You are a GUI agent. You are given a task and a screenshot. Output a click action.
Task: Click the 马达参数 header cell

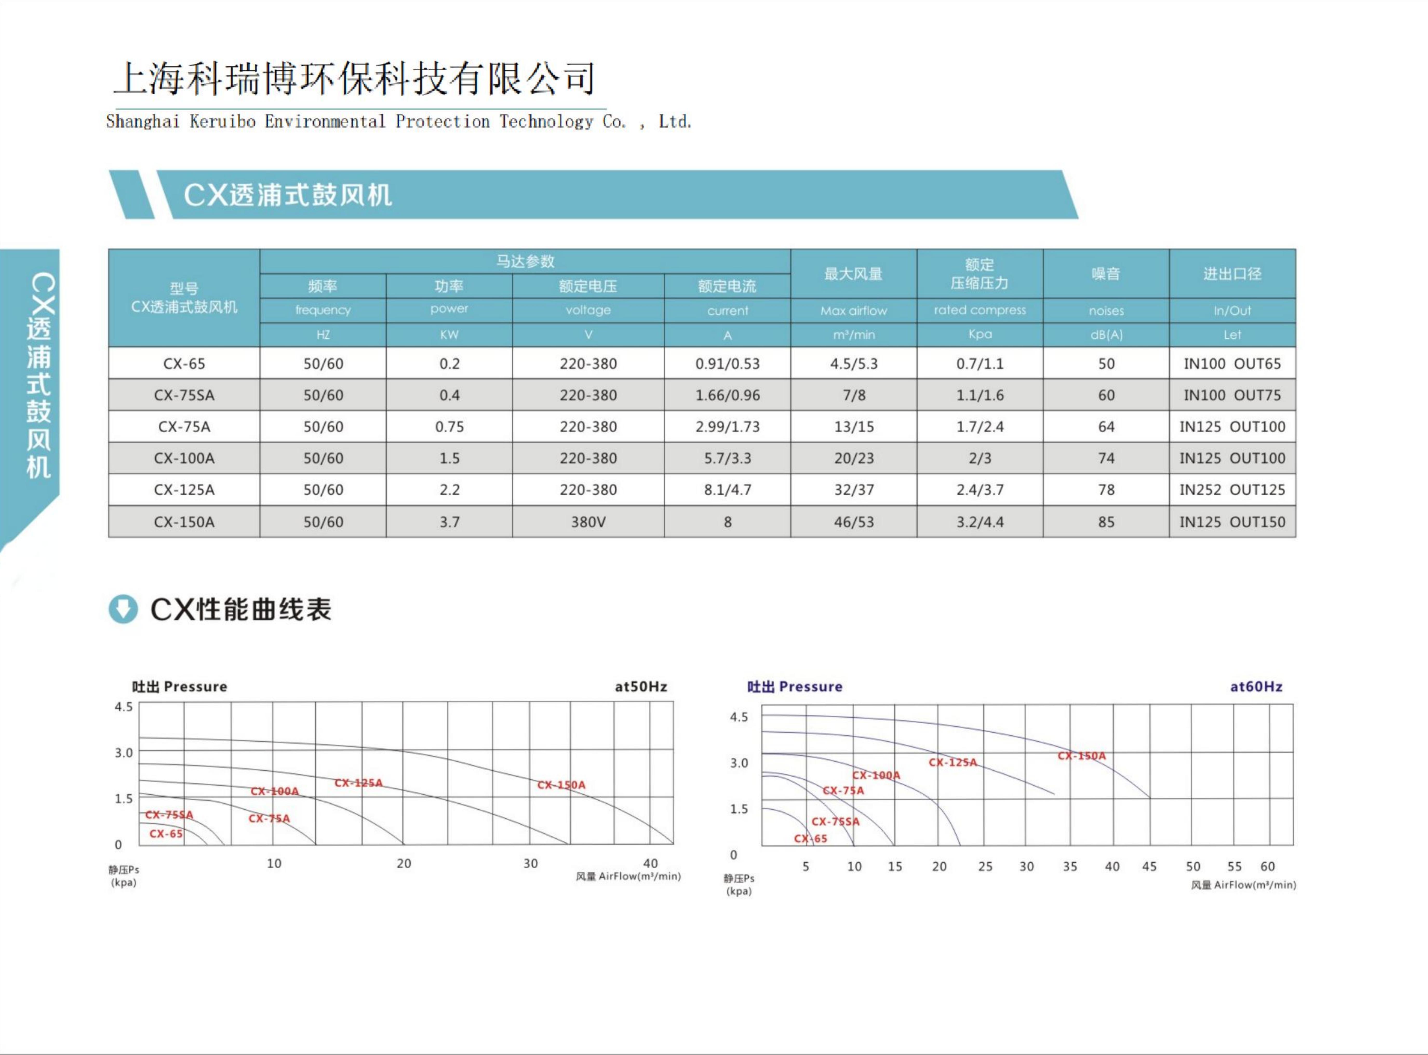[x=525, y=261]
